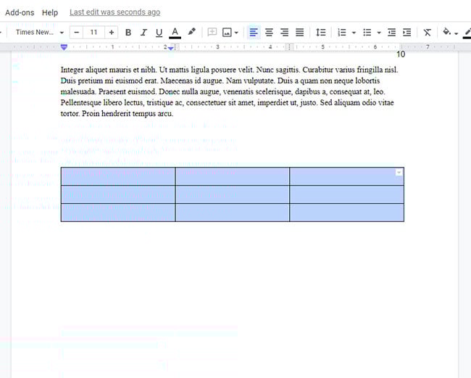The image size is (471, 378).
Task: Select justify alignment
Action: point(299,32)
